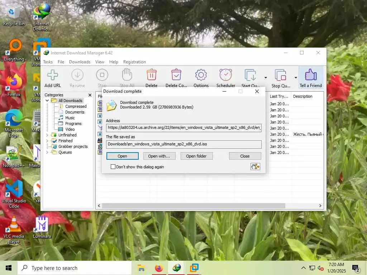This screenshot has height=275, width=367.
Task: Click VMware icon in the taskbar
Action: [x=194, y=268]
